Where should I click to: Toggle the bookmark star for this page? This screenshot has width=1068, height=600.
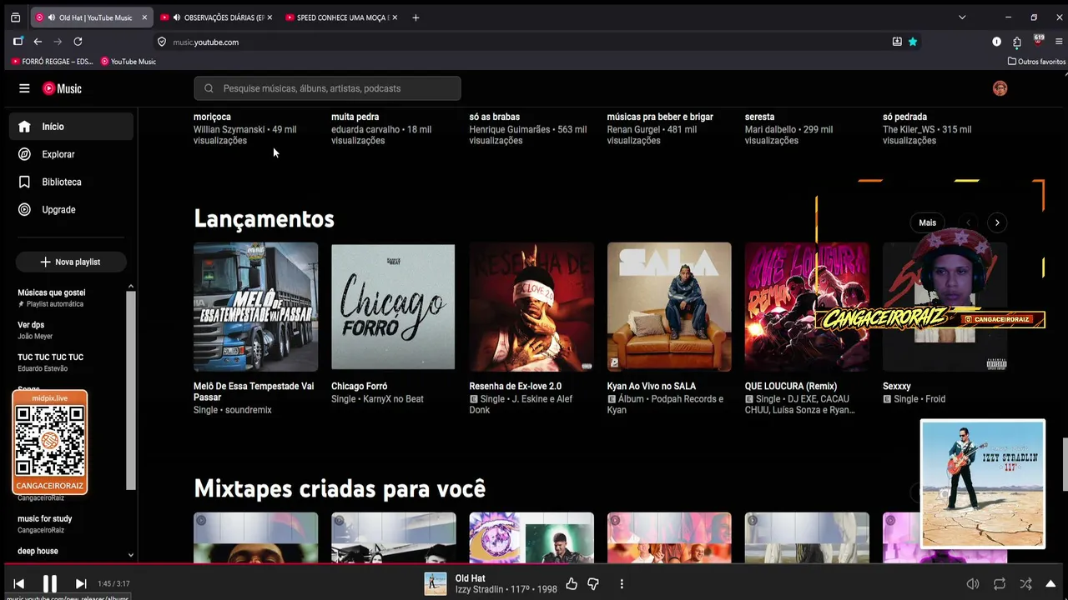[x=913, y=42]
